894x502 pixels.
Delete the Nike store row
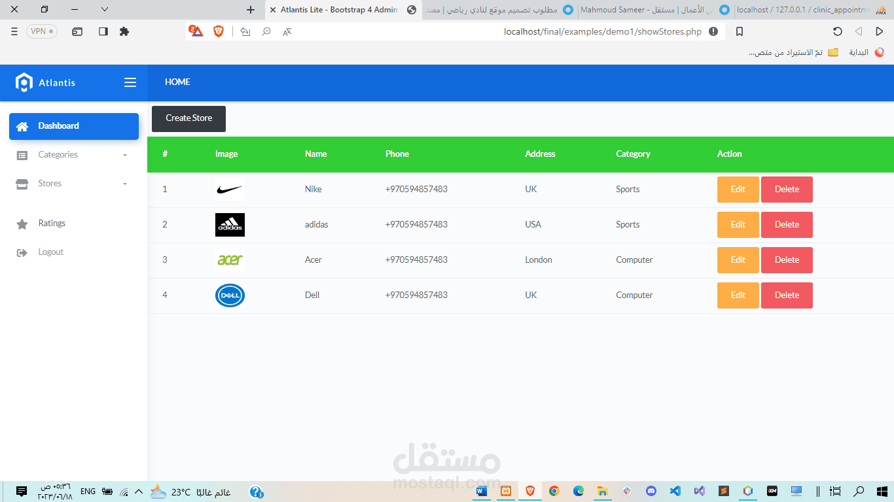787,190
